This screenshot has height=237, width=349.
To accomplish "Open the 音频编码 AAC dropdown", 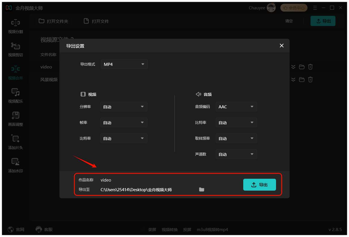I will [x=236, y=107].
